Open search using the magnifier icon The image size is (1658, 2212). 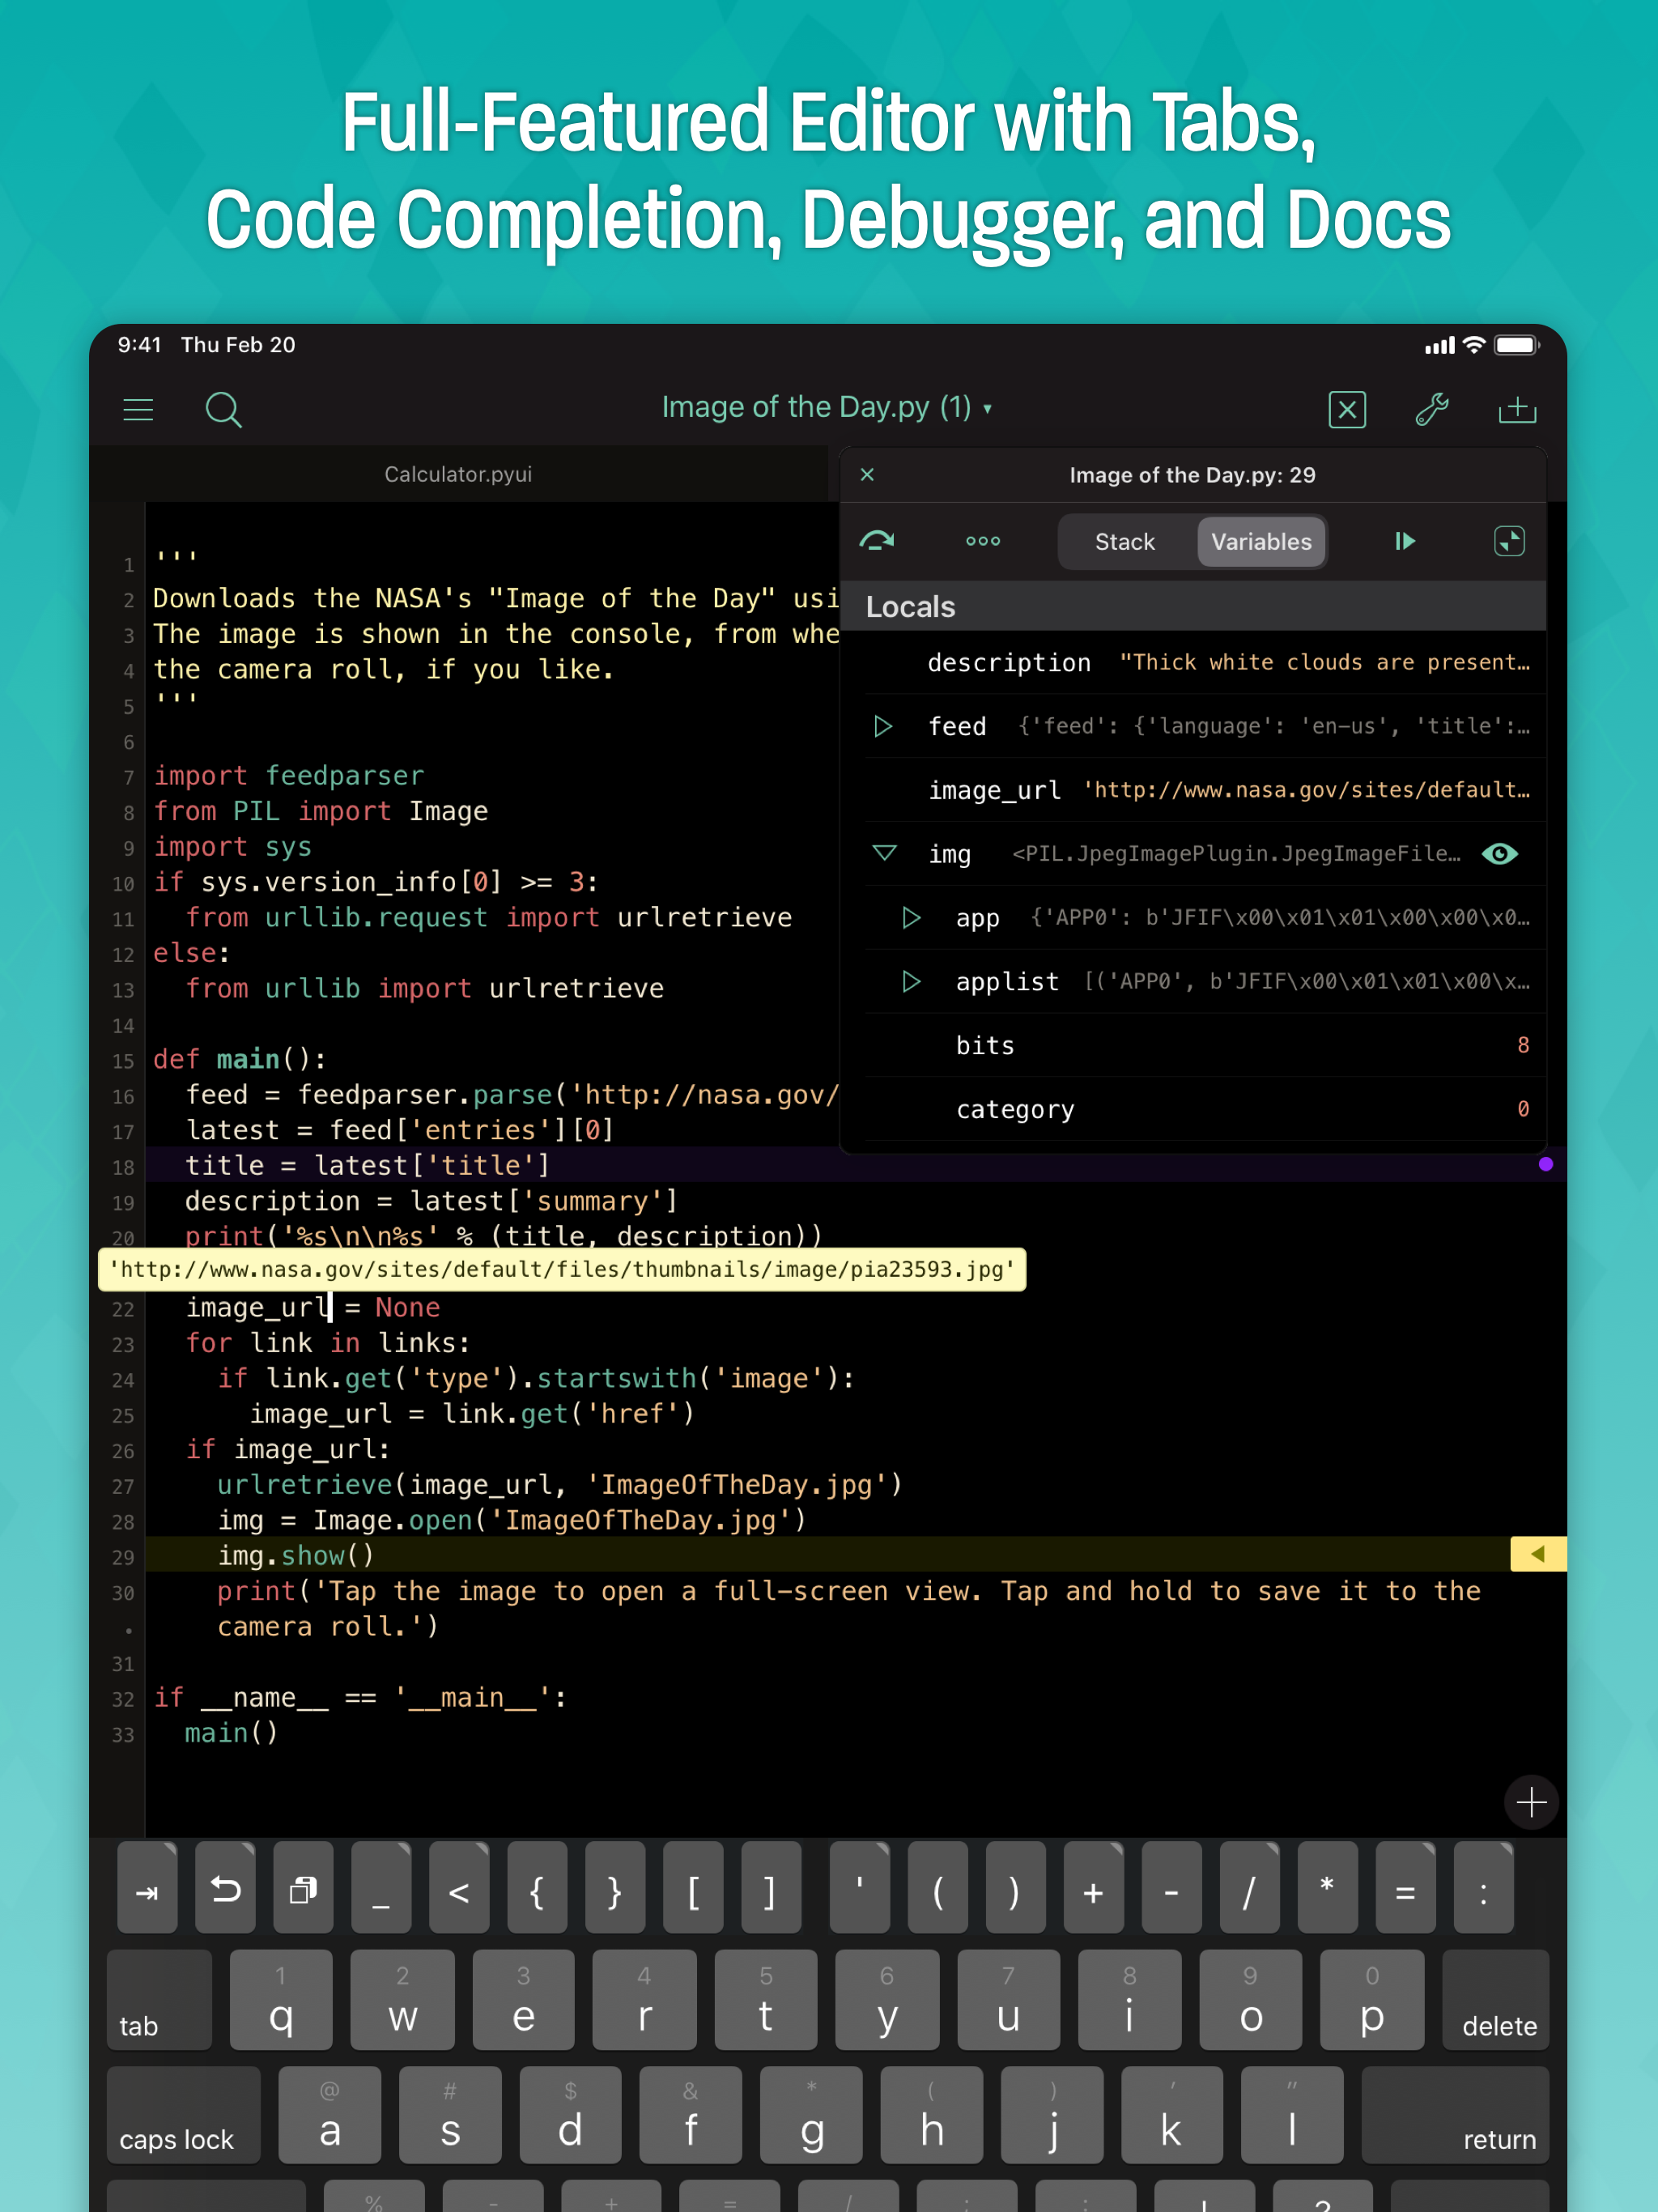223,409
